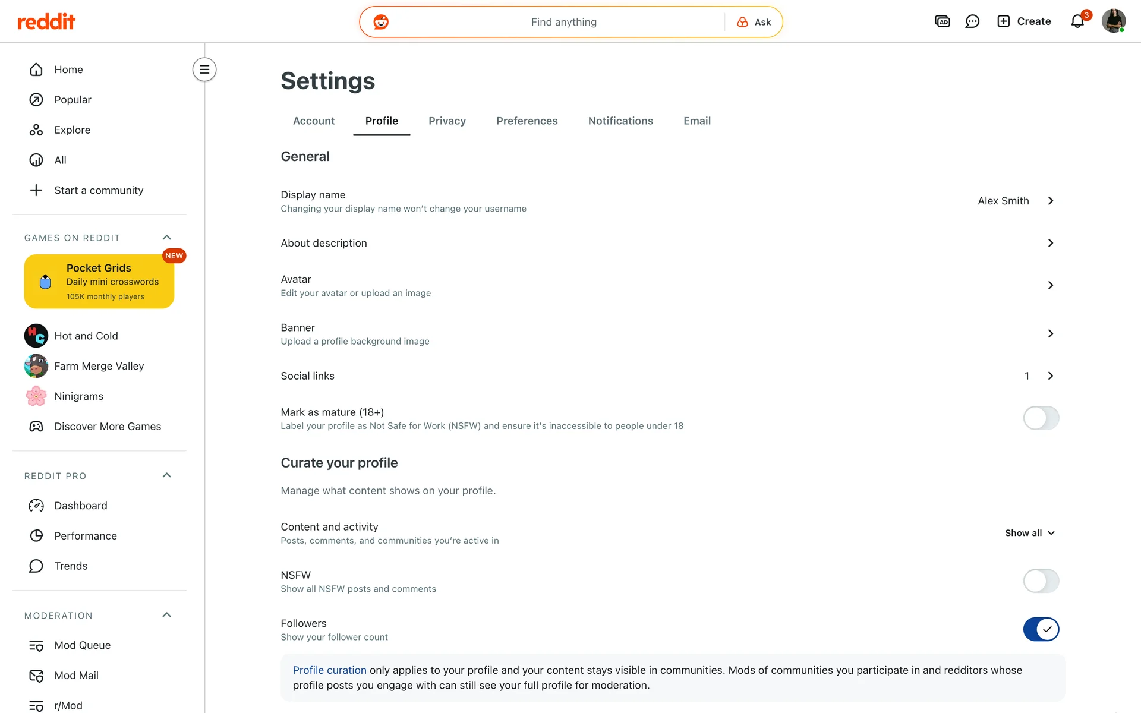
Task: Open the user avatar menu
Action: point(1113,21)
